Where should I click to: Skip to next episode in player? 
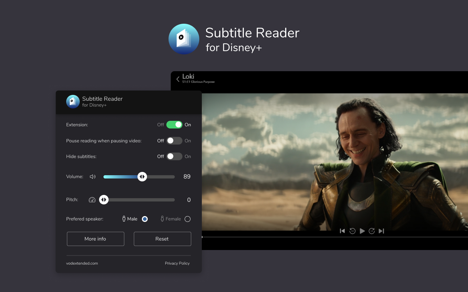[381, 231]
